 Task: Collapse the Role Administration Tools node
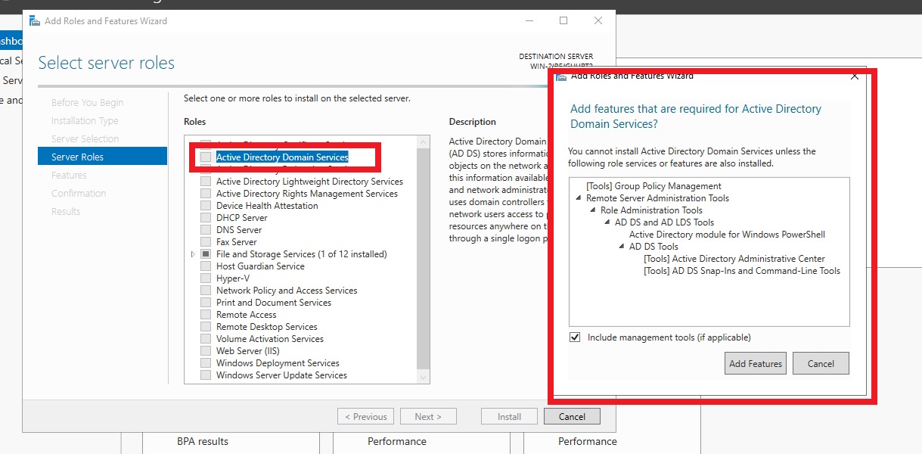tap(594, 210)
